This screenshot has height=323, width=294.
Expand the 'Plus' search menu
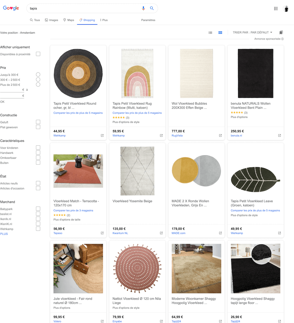pyautogui.click(x=104, y=20)
